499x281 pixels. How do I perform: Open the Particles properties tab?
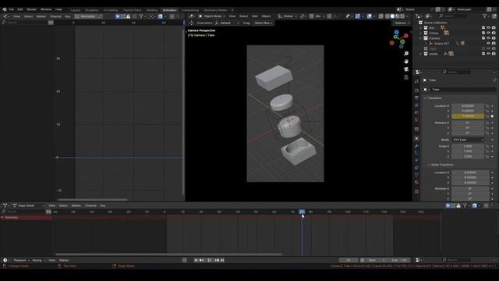click(416, 153)
